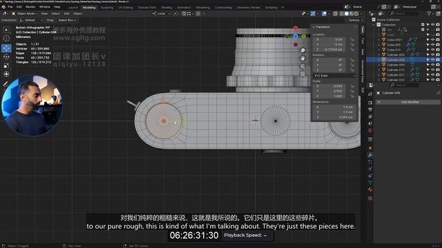Hide Cylinder.010 with its eye icon

(433, 70)
